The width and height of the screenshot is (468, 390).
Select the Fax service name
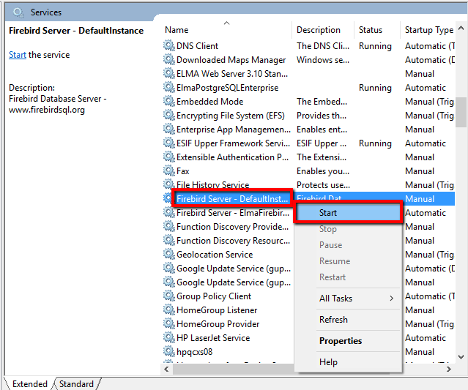tap(183, 170)
